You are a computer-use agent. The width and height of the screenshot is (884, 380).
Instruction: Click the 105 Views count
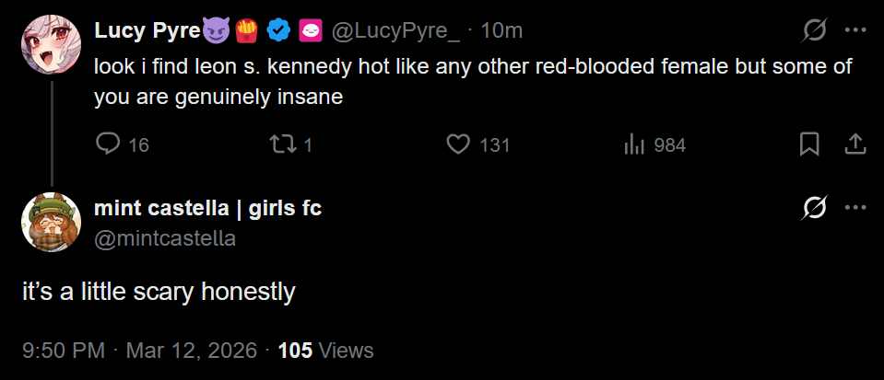pyautogui.click(x=325, y=351)
